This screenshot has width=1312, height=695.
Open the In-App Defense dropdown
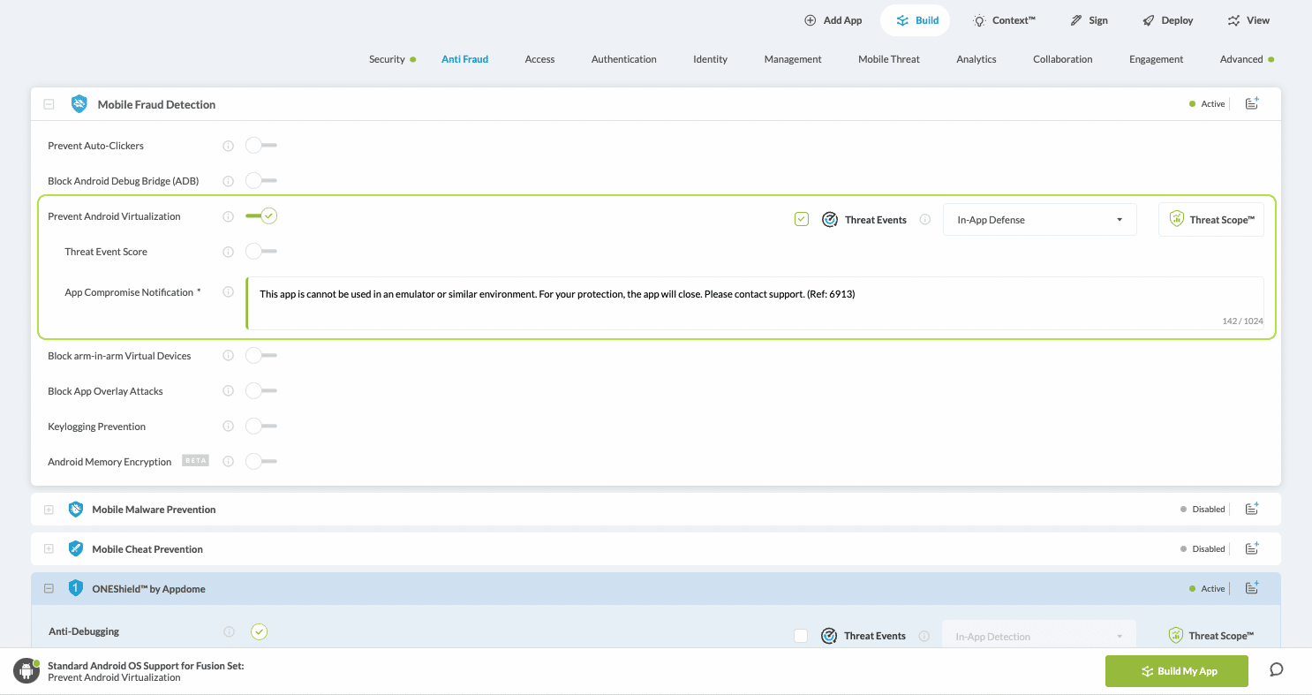1039,220
